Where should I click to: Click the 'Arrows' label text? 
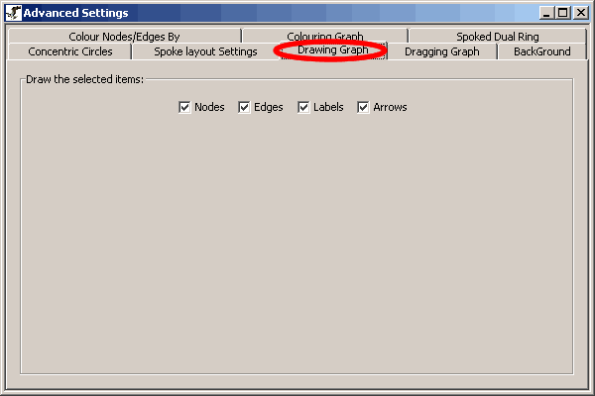click(x=390, y=107)
